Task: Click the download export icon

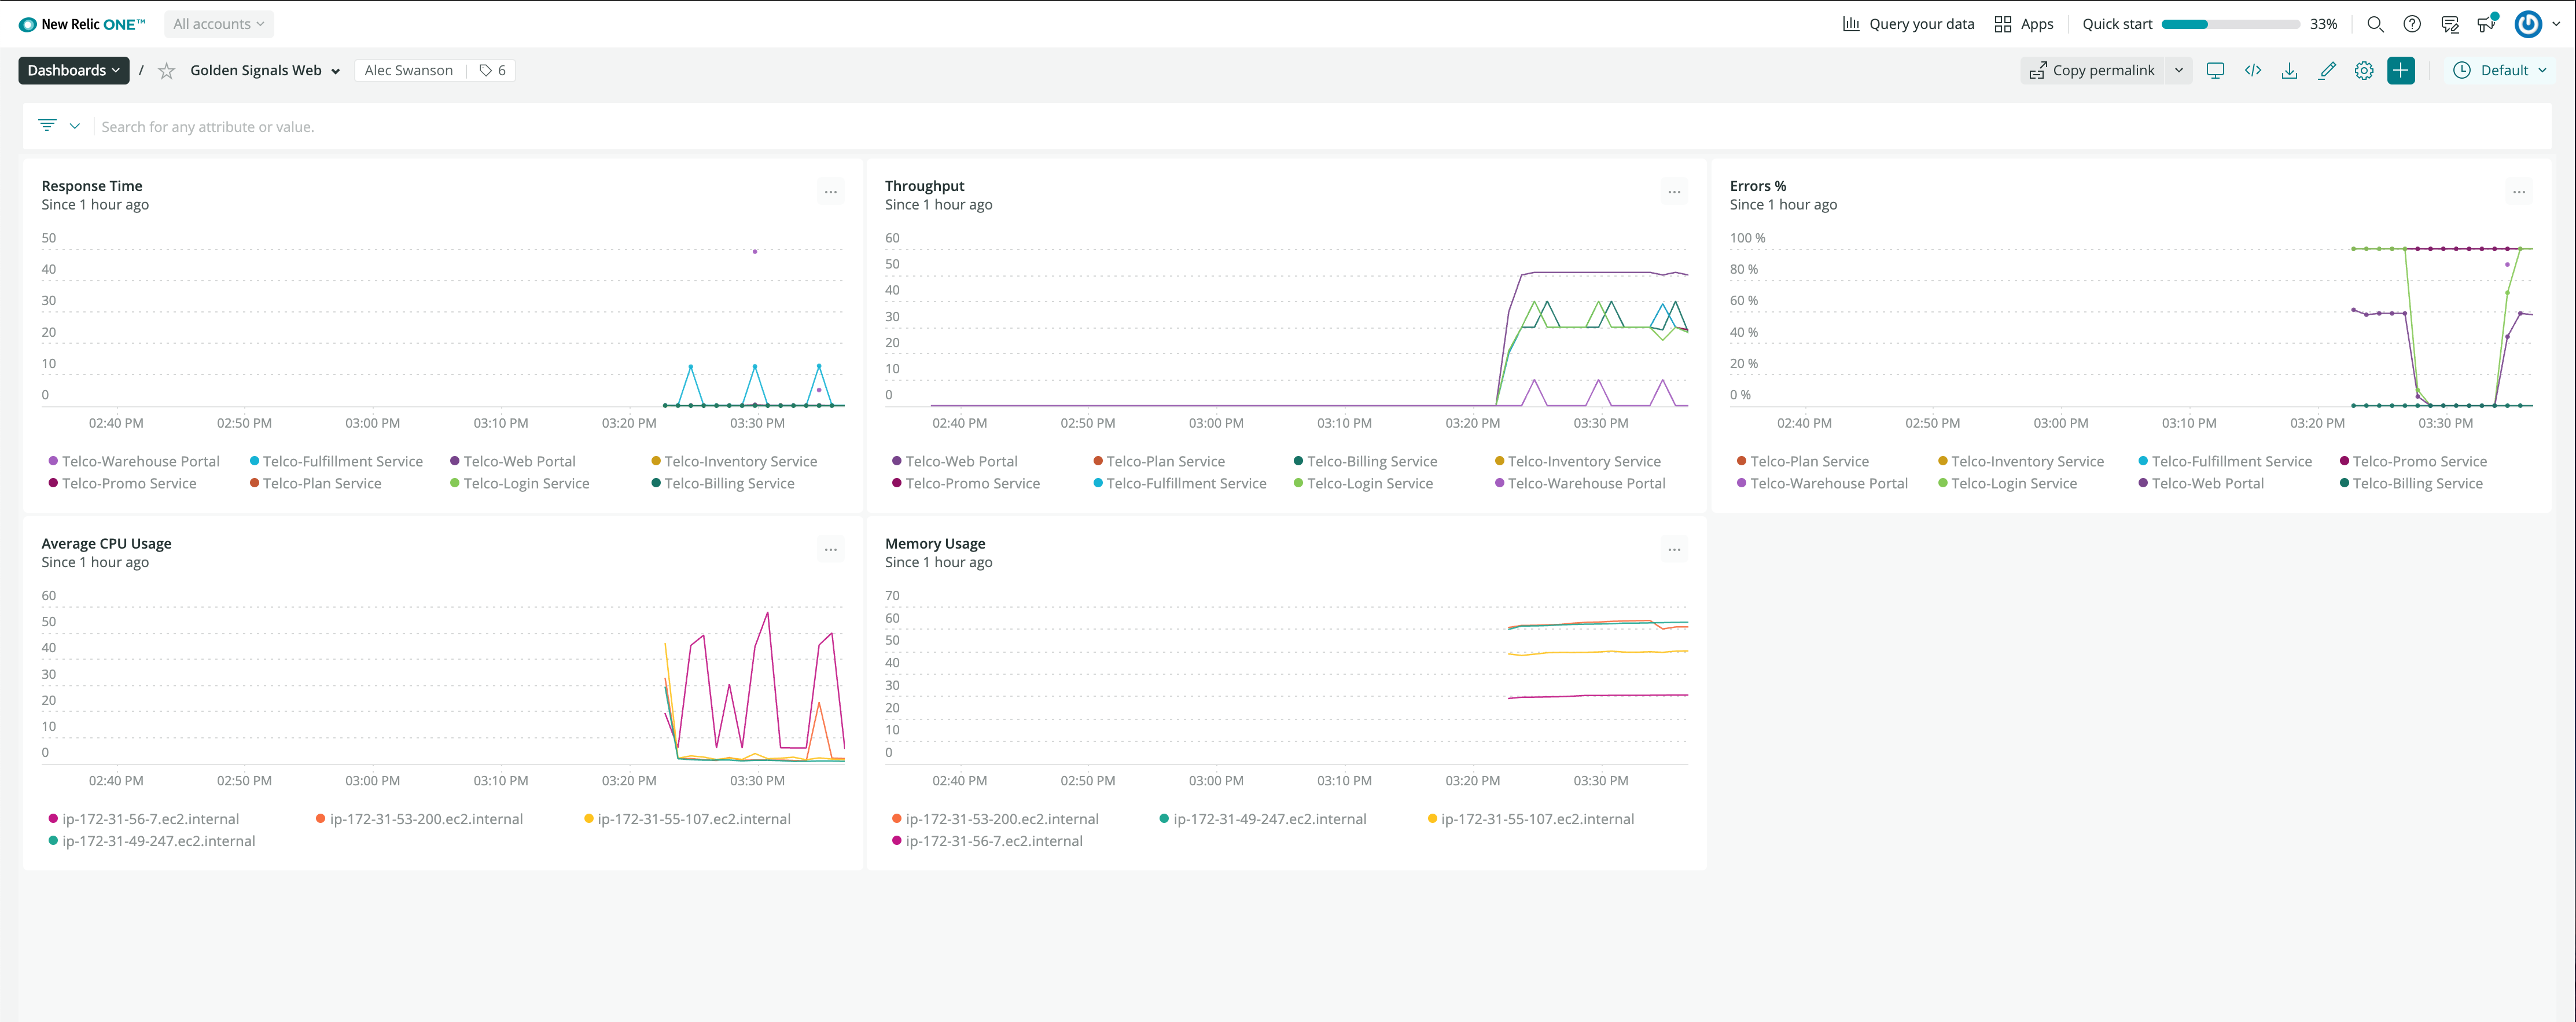Action: [2289, 70]
